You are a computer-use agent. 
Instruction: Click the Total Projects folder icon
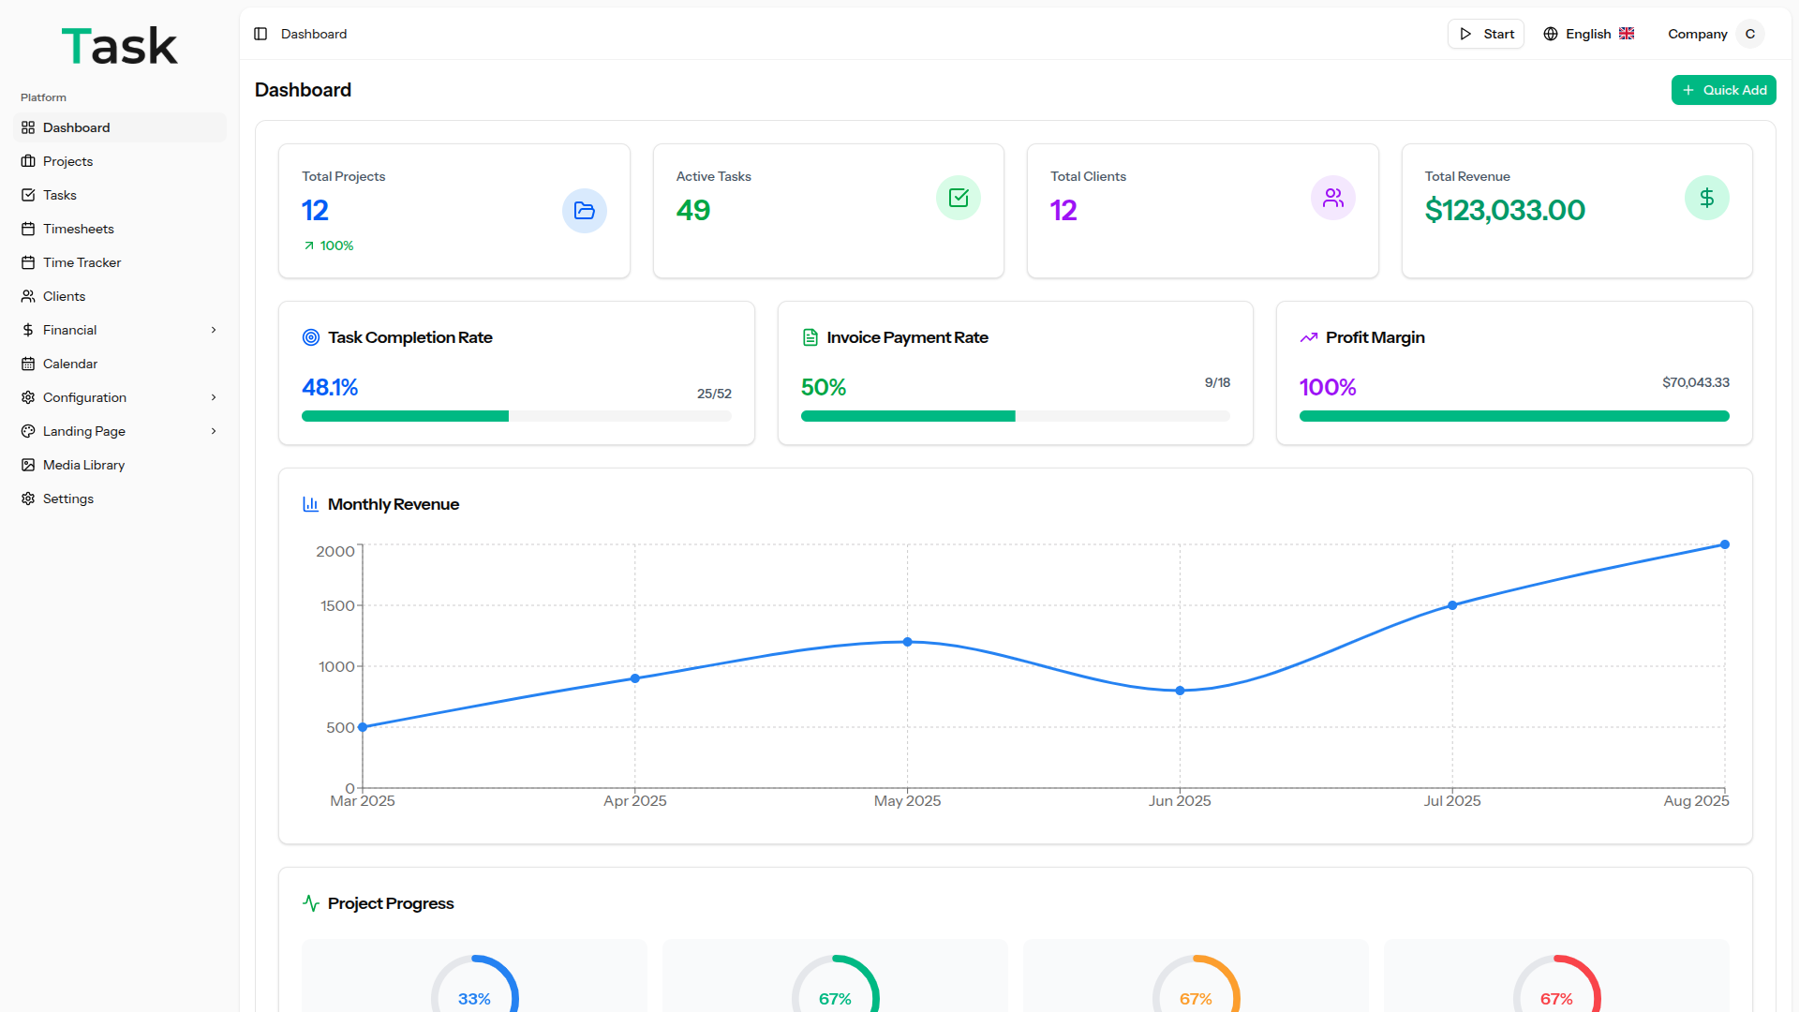tap(584, 211)
